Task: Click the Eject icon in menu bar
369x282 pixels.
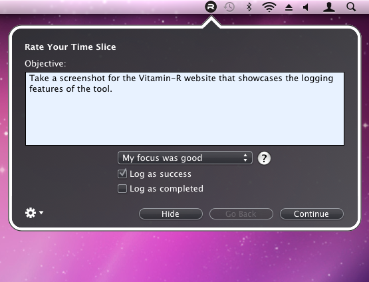Action: 289,7
